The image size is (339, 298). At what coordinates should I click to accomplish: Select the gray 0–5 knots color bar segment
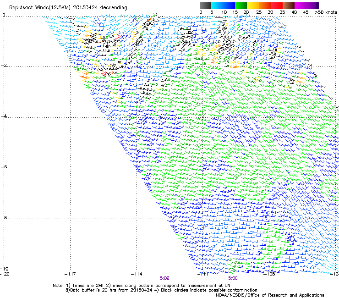click(x=205, y=6)
